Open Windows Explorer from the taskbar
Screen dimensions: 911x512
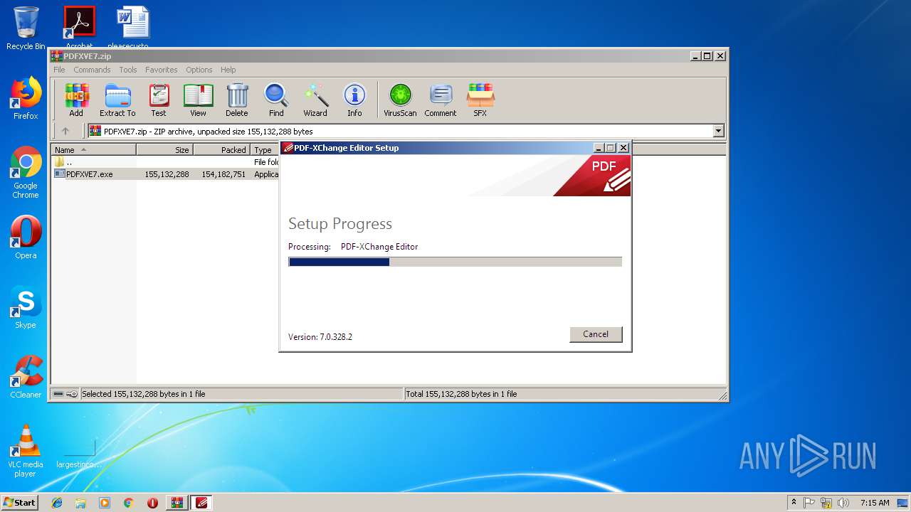pyautogui.click(x=80, y=503)
